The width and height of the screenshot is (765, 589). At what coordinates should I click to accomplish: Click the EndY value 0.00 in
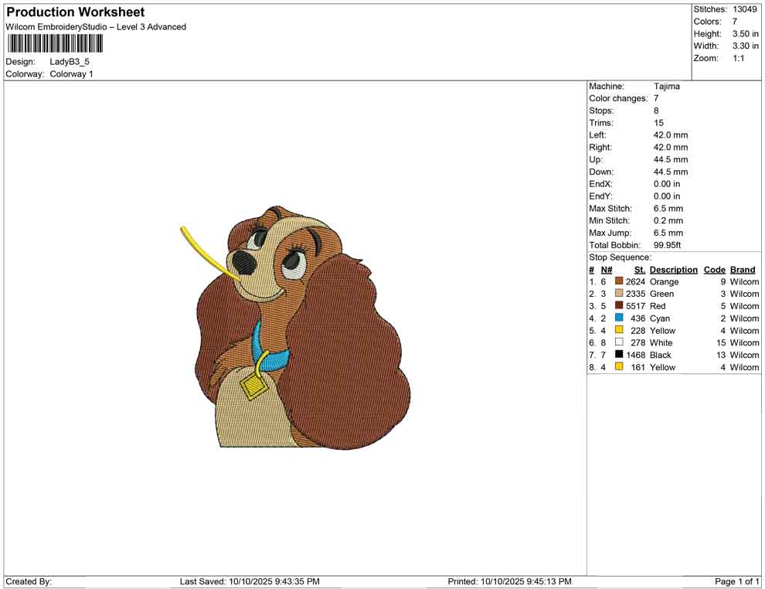point(667,196)
